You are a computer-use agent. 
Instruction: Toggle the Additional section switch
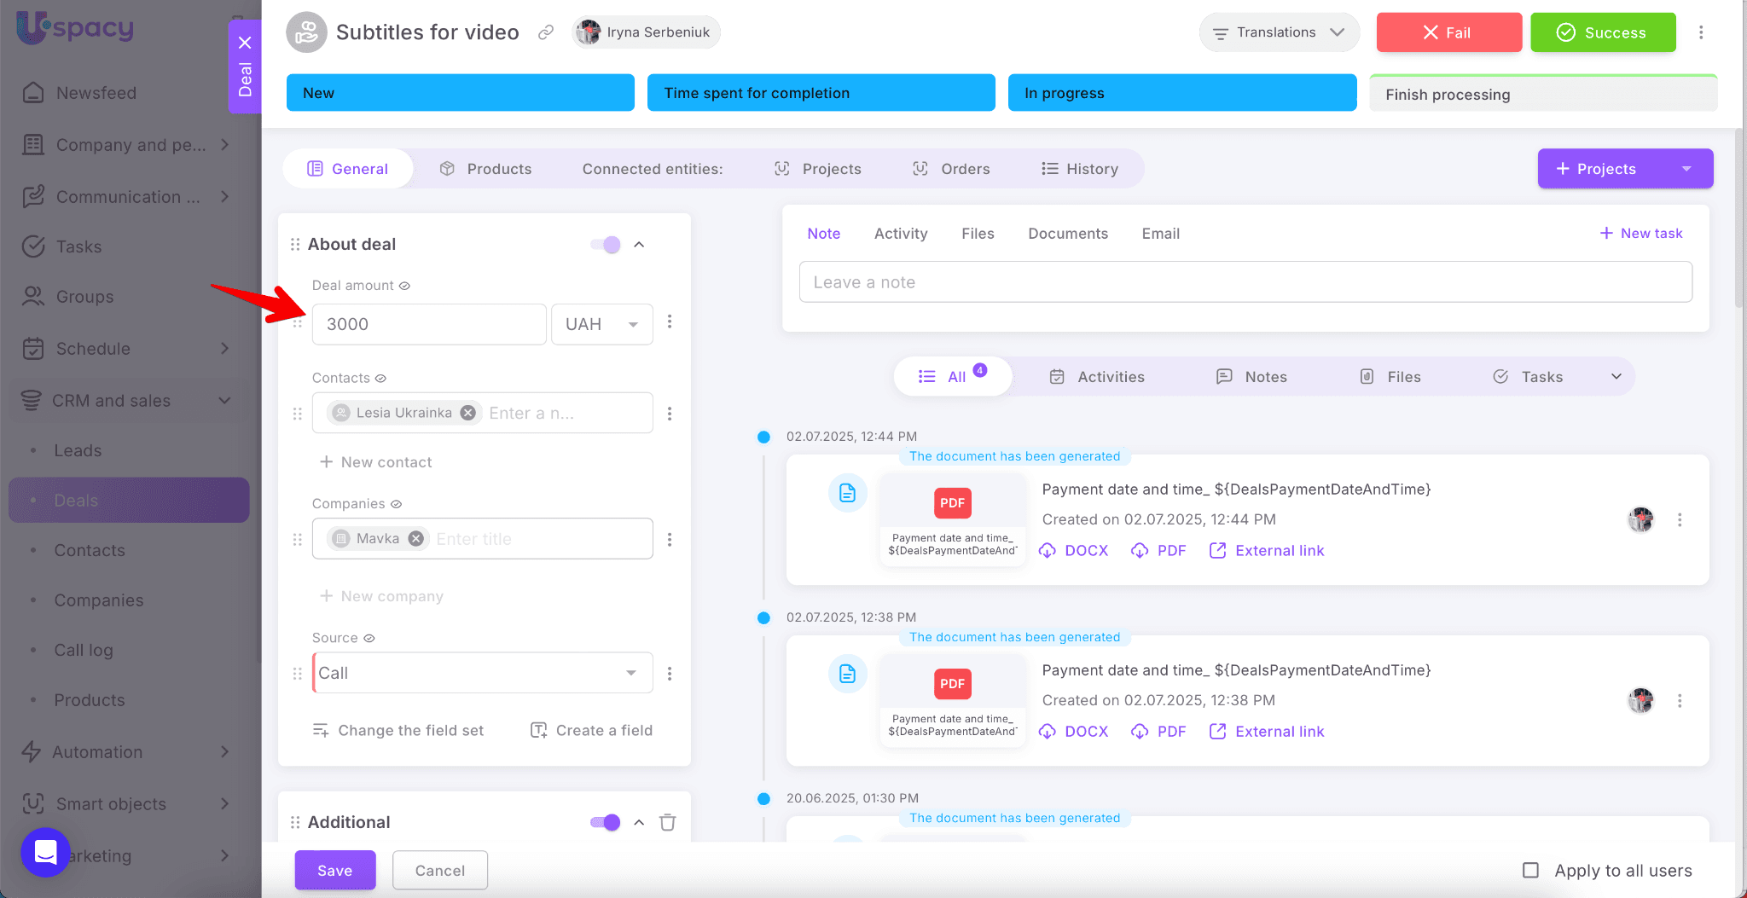pyautogui.click(x=606, y=822)
